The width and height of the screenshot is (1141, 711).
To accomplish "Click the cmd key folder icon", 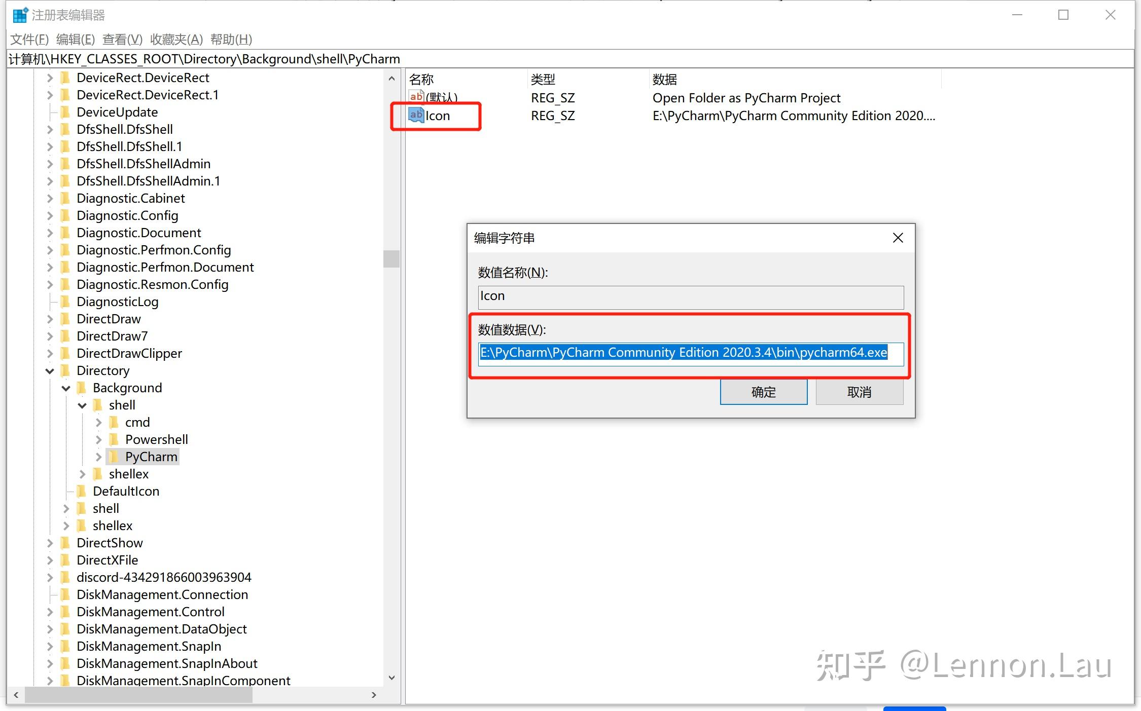I will tap(115, 422).
